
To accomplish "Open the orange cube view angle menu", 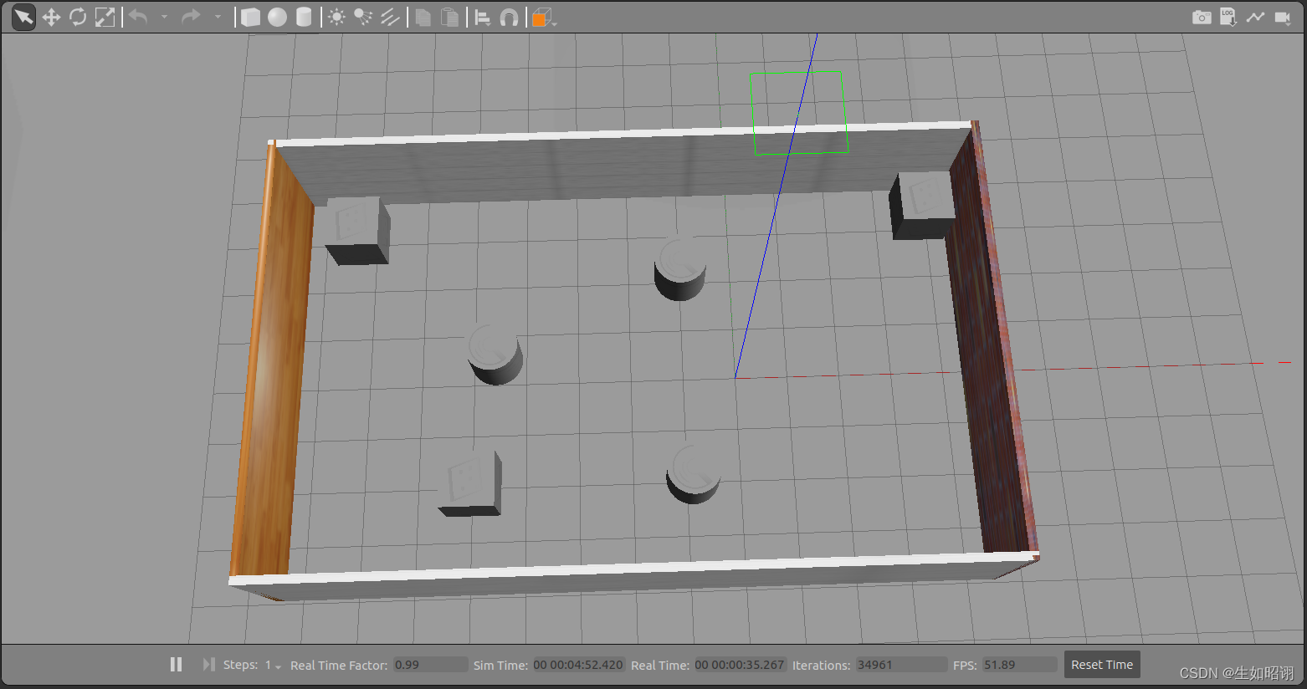I will [544, 17].
